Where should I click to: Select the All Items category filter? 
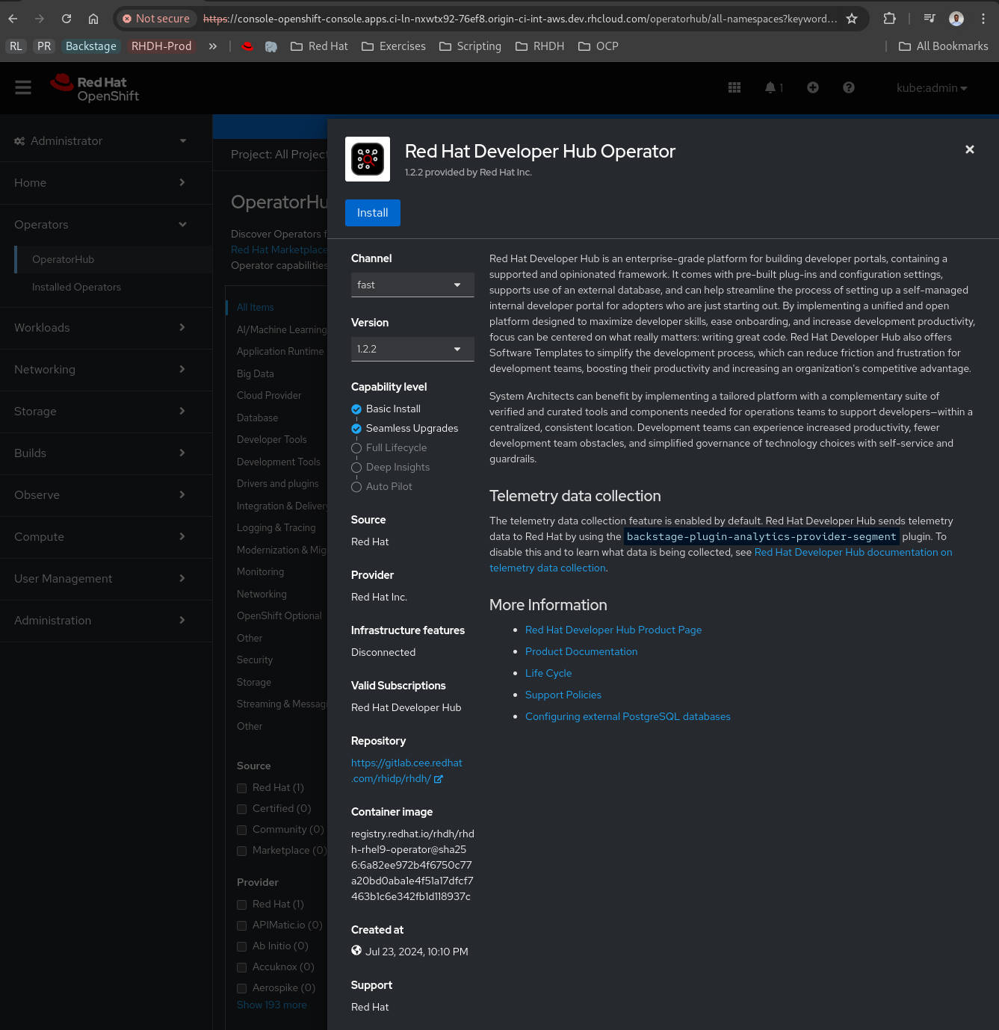[x=256, y=308]
